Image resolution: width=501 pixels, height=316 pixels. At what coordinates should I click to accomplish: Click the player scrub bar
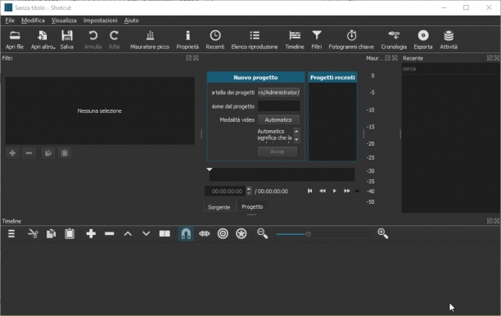coord(282,174)
